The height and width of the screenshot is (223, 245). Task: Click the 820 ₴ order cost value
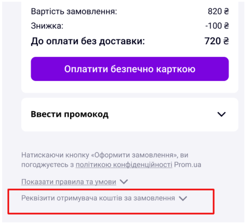[218, 11]
